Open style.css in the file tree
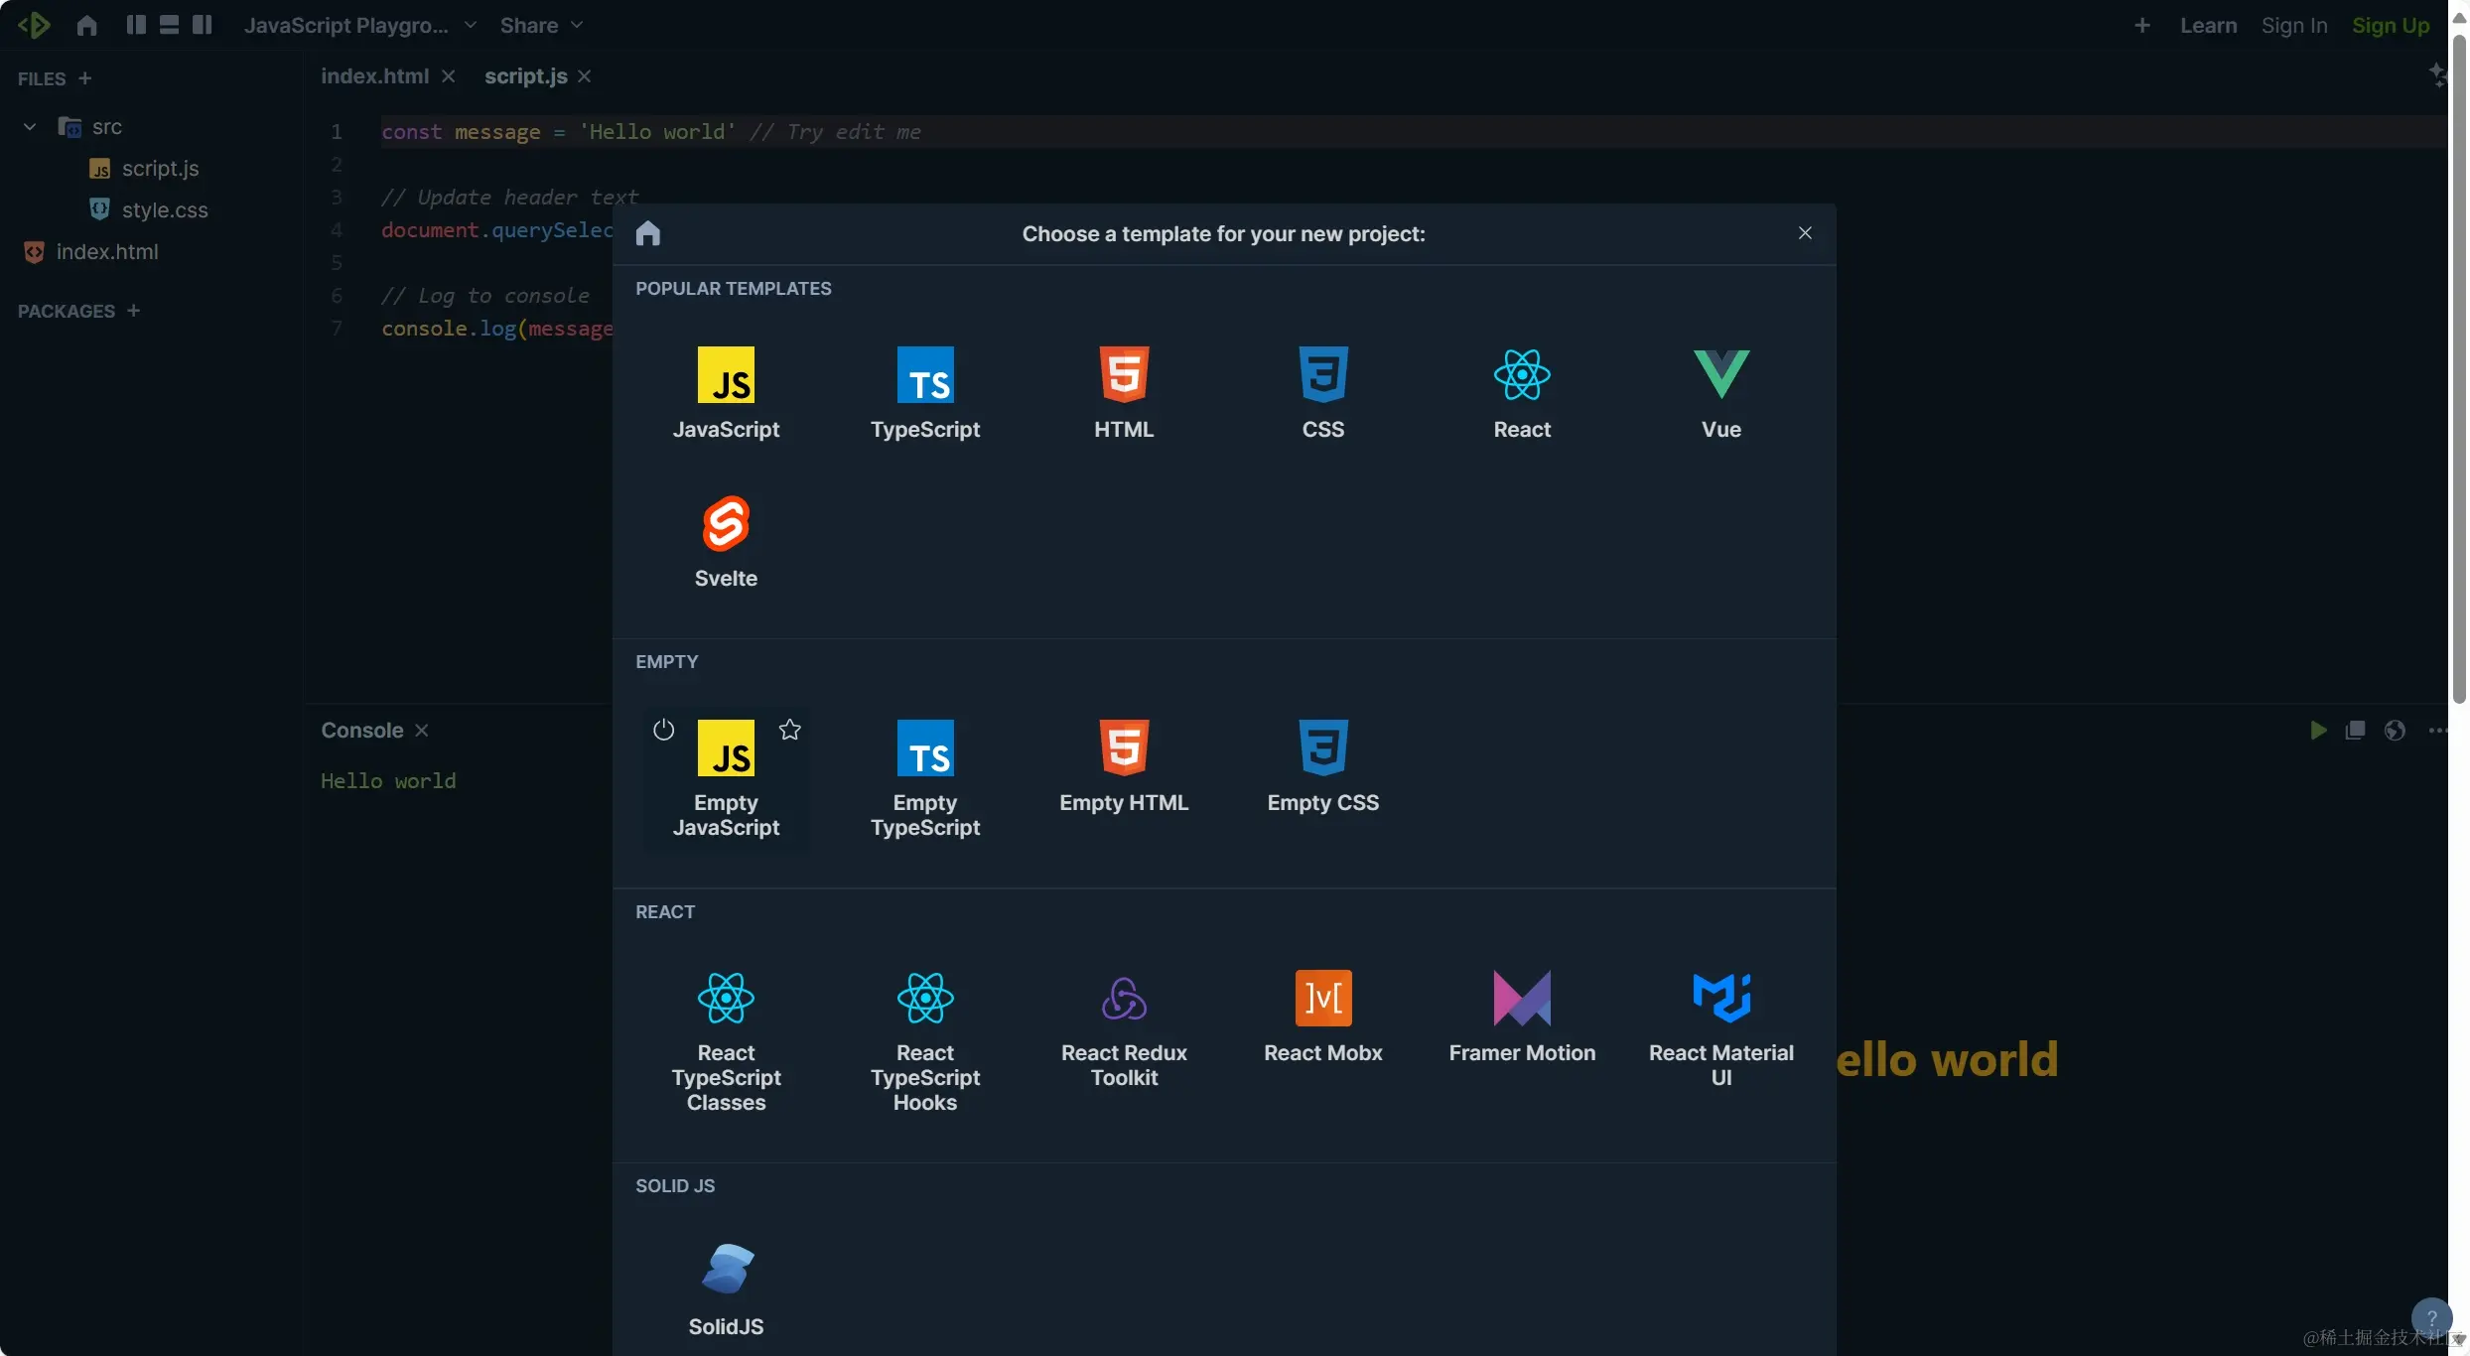This screenshot has height=1356, width=2470. click(x=164, y=209)
